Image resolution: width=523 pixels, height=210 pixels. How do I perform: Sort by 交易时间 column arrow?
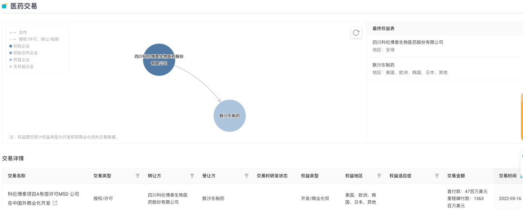[x=521, y=176]
